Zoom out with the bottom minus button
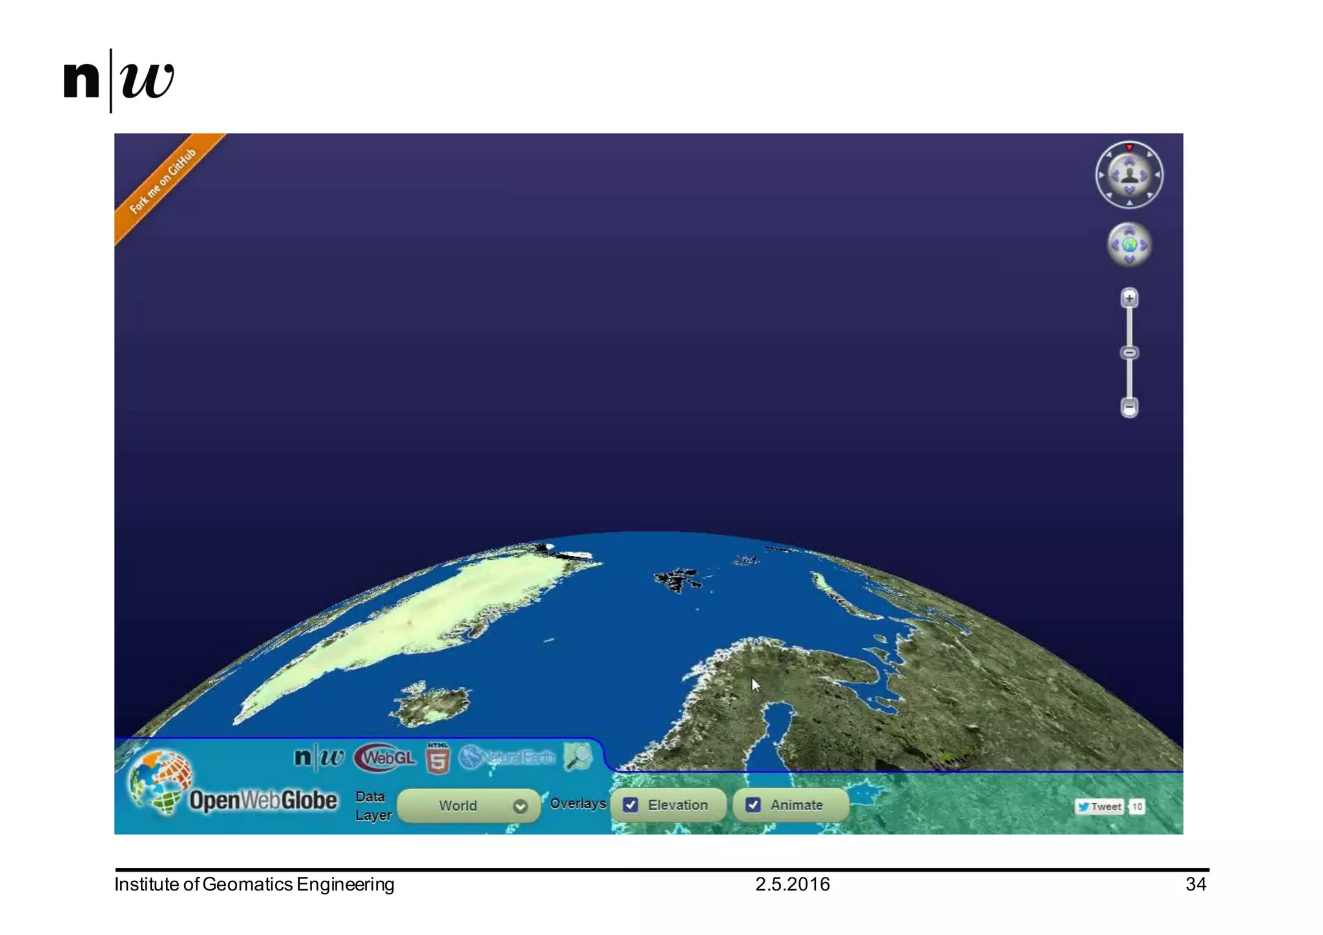The width and height of the screenshot is (1323, 935). [1129, 408]
